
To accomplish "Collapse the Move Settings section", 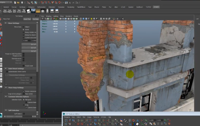I will tap(6, 23).
